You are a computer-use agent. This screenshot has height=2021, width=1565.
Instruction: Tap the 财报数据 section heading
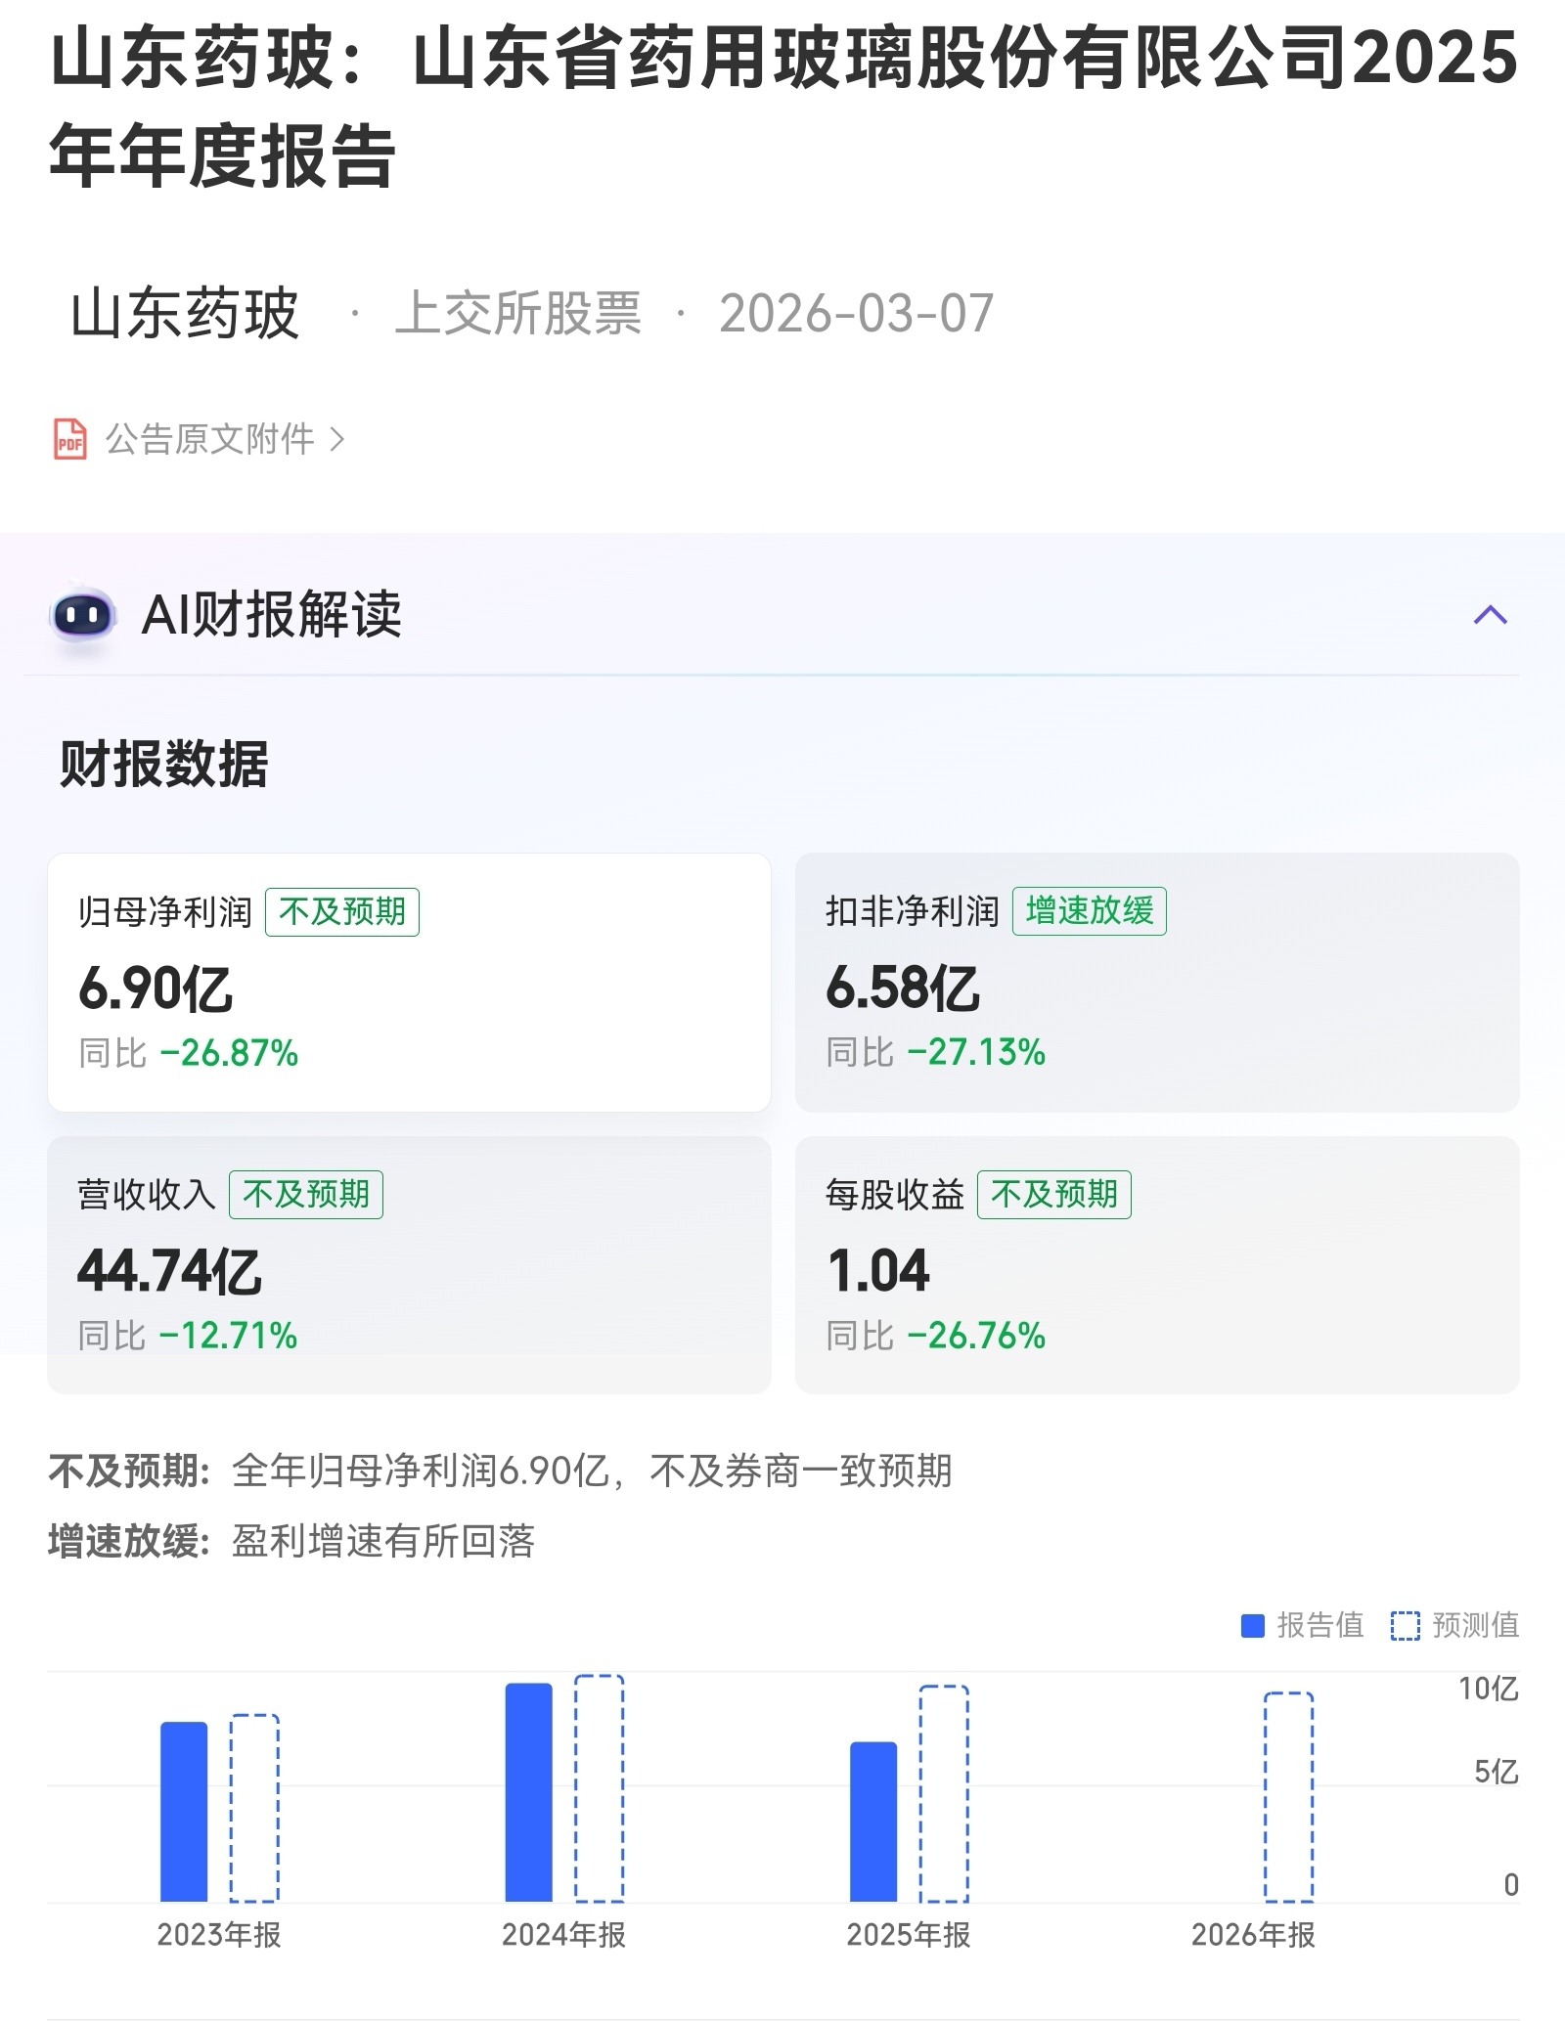pos(164,764)
